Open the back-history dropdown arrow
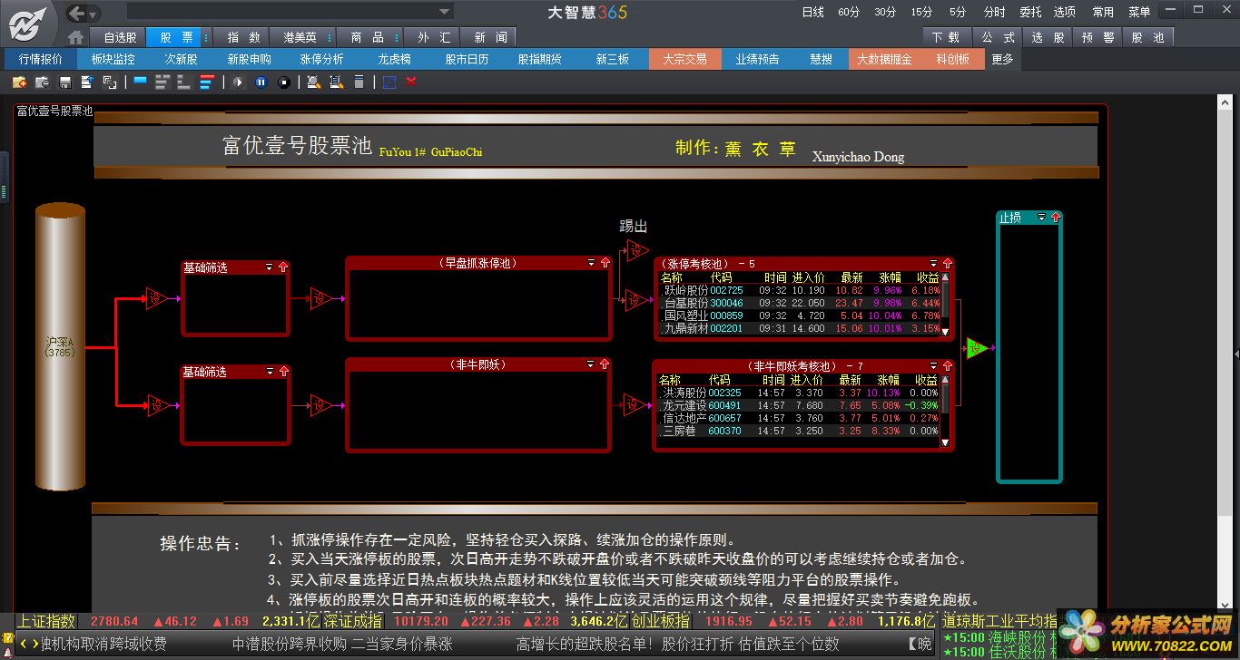1240x660 pixels. click(x=93, y=14)
